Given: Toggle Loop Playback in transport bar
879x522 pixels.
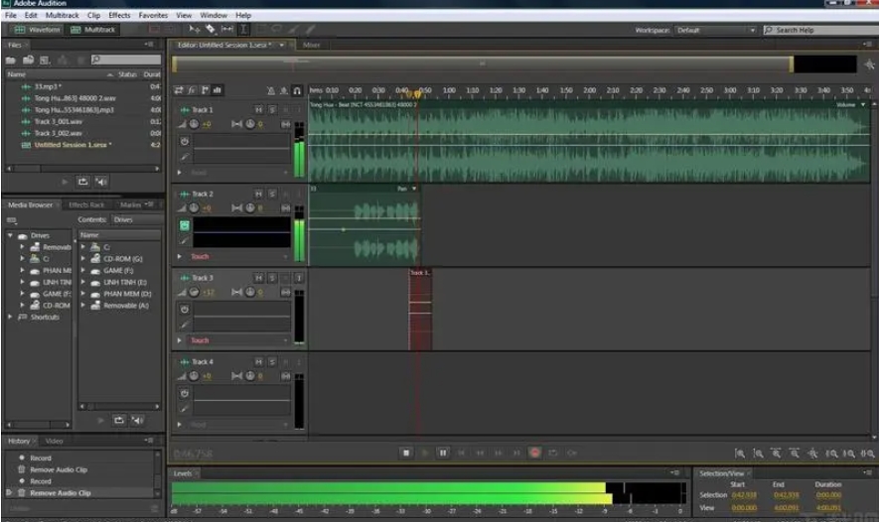Looking at the screenshot, I should point(553,453).
